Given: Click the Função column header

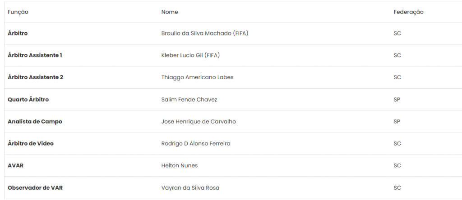Looking at the screenshot, I should [x=18, y=12].
